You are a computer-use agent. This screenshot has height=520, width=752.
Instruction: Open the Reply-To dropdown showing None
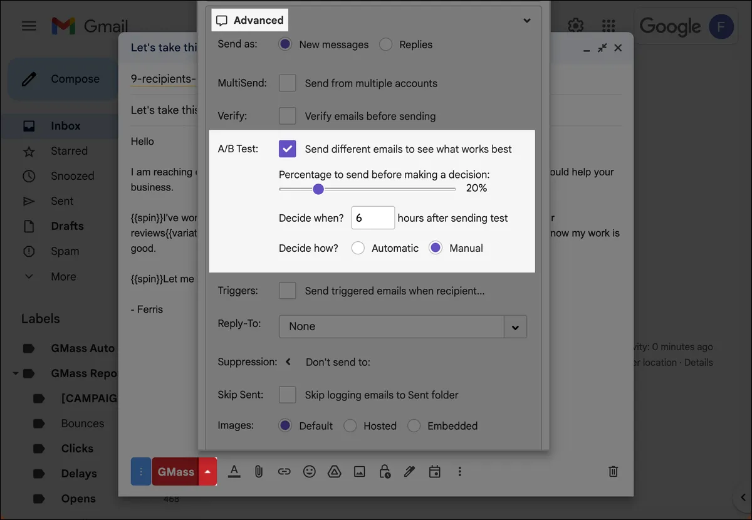click(402, 326)
